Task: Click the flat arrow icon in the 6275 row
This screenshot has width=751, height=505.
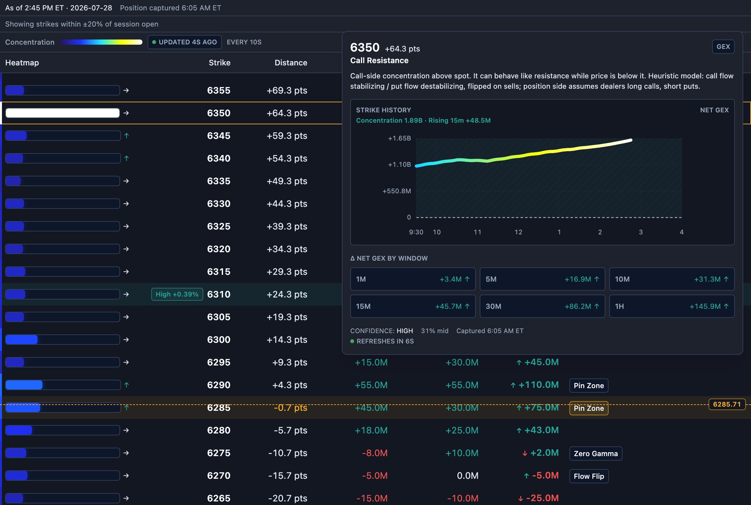Action: coord(126,453)
